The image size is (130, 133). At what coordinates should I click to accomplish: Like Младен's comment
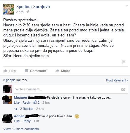pos(17,102)
